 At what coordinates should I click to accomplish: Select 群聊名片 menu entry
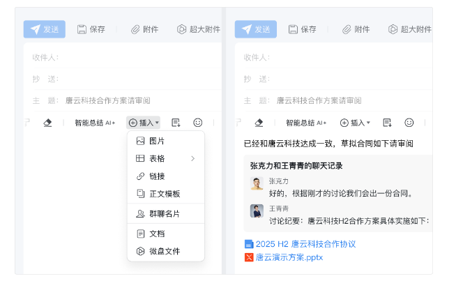166,213
